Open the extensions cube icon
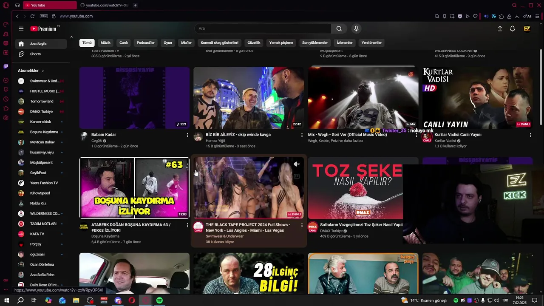544x306 pixels. [x=501, y=16]
